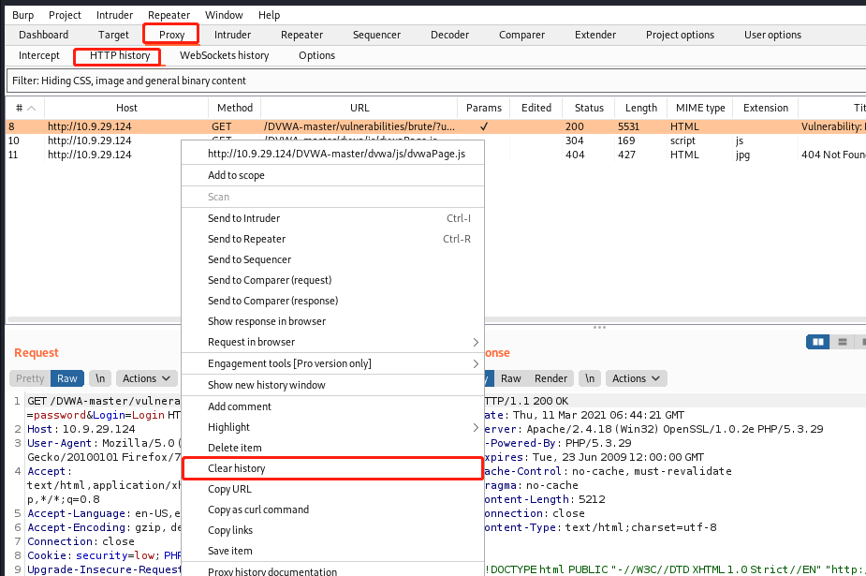Choose Show response in browser
Viewport: 866px width, 576px height.
(333, 321)
